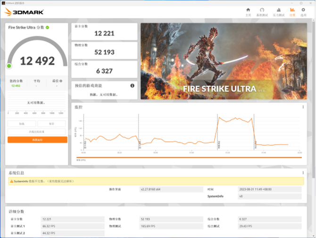Image resolution: width=316 pixels, height=238 pixels.
Task: Open the three-dot menu of the monitoring panel
Action: point(303,107)
